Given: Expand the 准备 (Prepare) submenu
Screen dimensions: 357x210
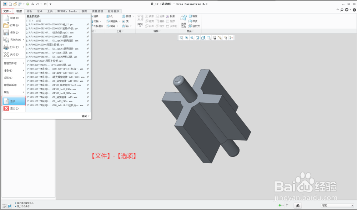Looking at the screenshot, I should click(x=23, y=71).
